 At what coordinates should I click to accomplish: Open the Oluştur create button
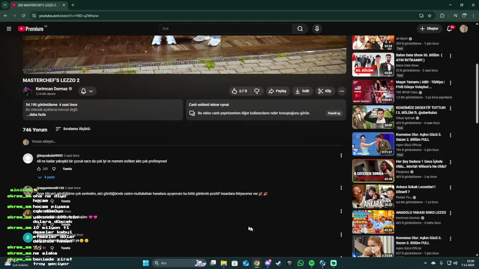[429, 29]
